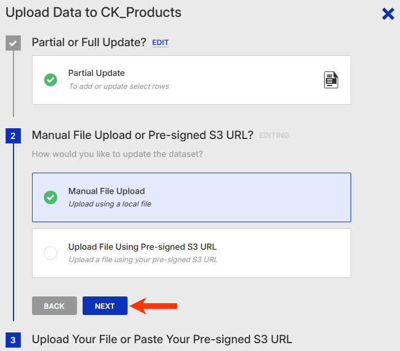This screenshot has height=351, width=400.
Task: Click the green check beside Partial Update
Action: tap(51, 80)
